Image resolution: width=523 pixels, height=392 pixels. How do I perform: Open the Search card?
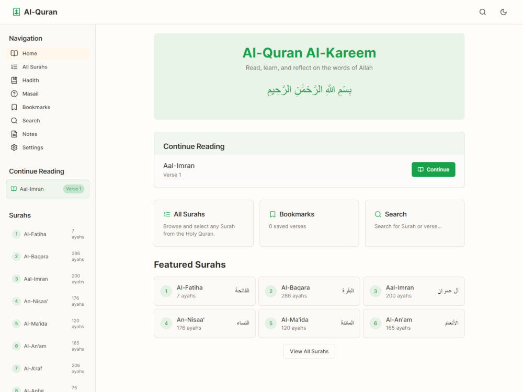[415, 223]
